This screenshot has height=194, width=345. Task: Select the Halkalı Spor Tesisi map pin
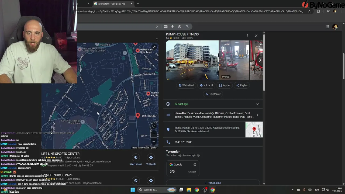pyautogui.click(x=137, y=50)
